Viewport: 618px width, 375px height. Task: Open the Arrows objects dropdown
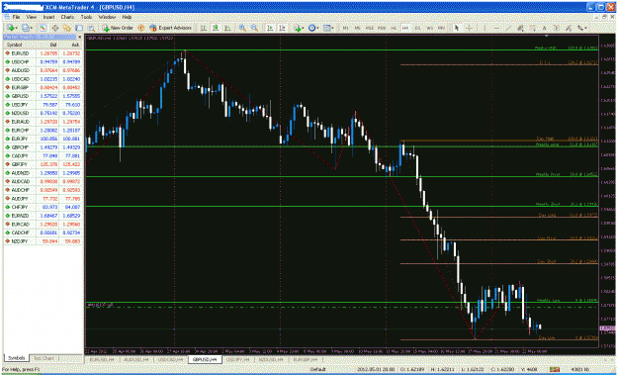582,28
